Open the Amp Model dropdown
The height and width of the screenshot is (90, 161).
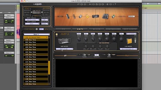[64, 49]
